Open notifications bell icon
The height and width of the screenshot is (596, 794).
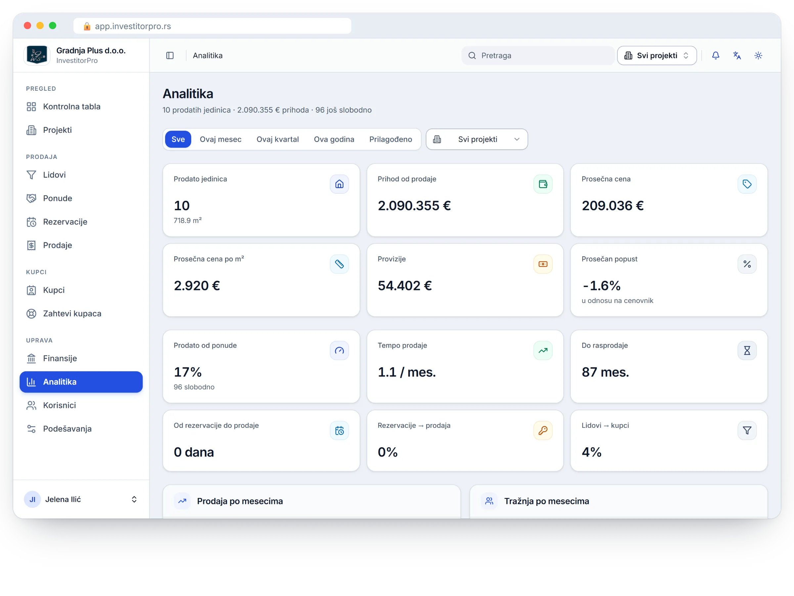[715, 55]
